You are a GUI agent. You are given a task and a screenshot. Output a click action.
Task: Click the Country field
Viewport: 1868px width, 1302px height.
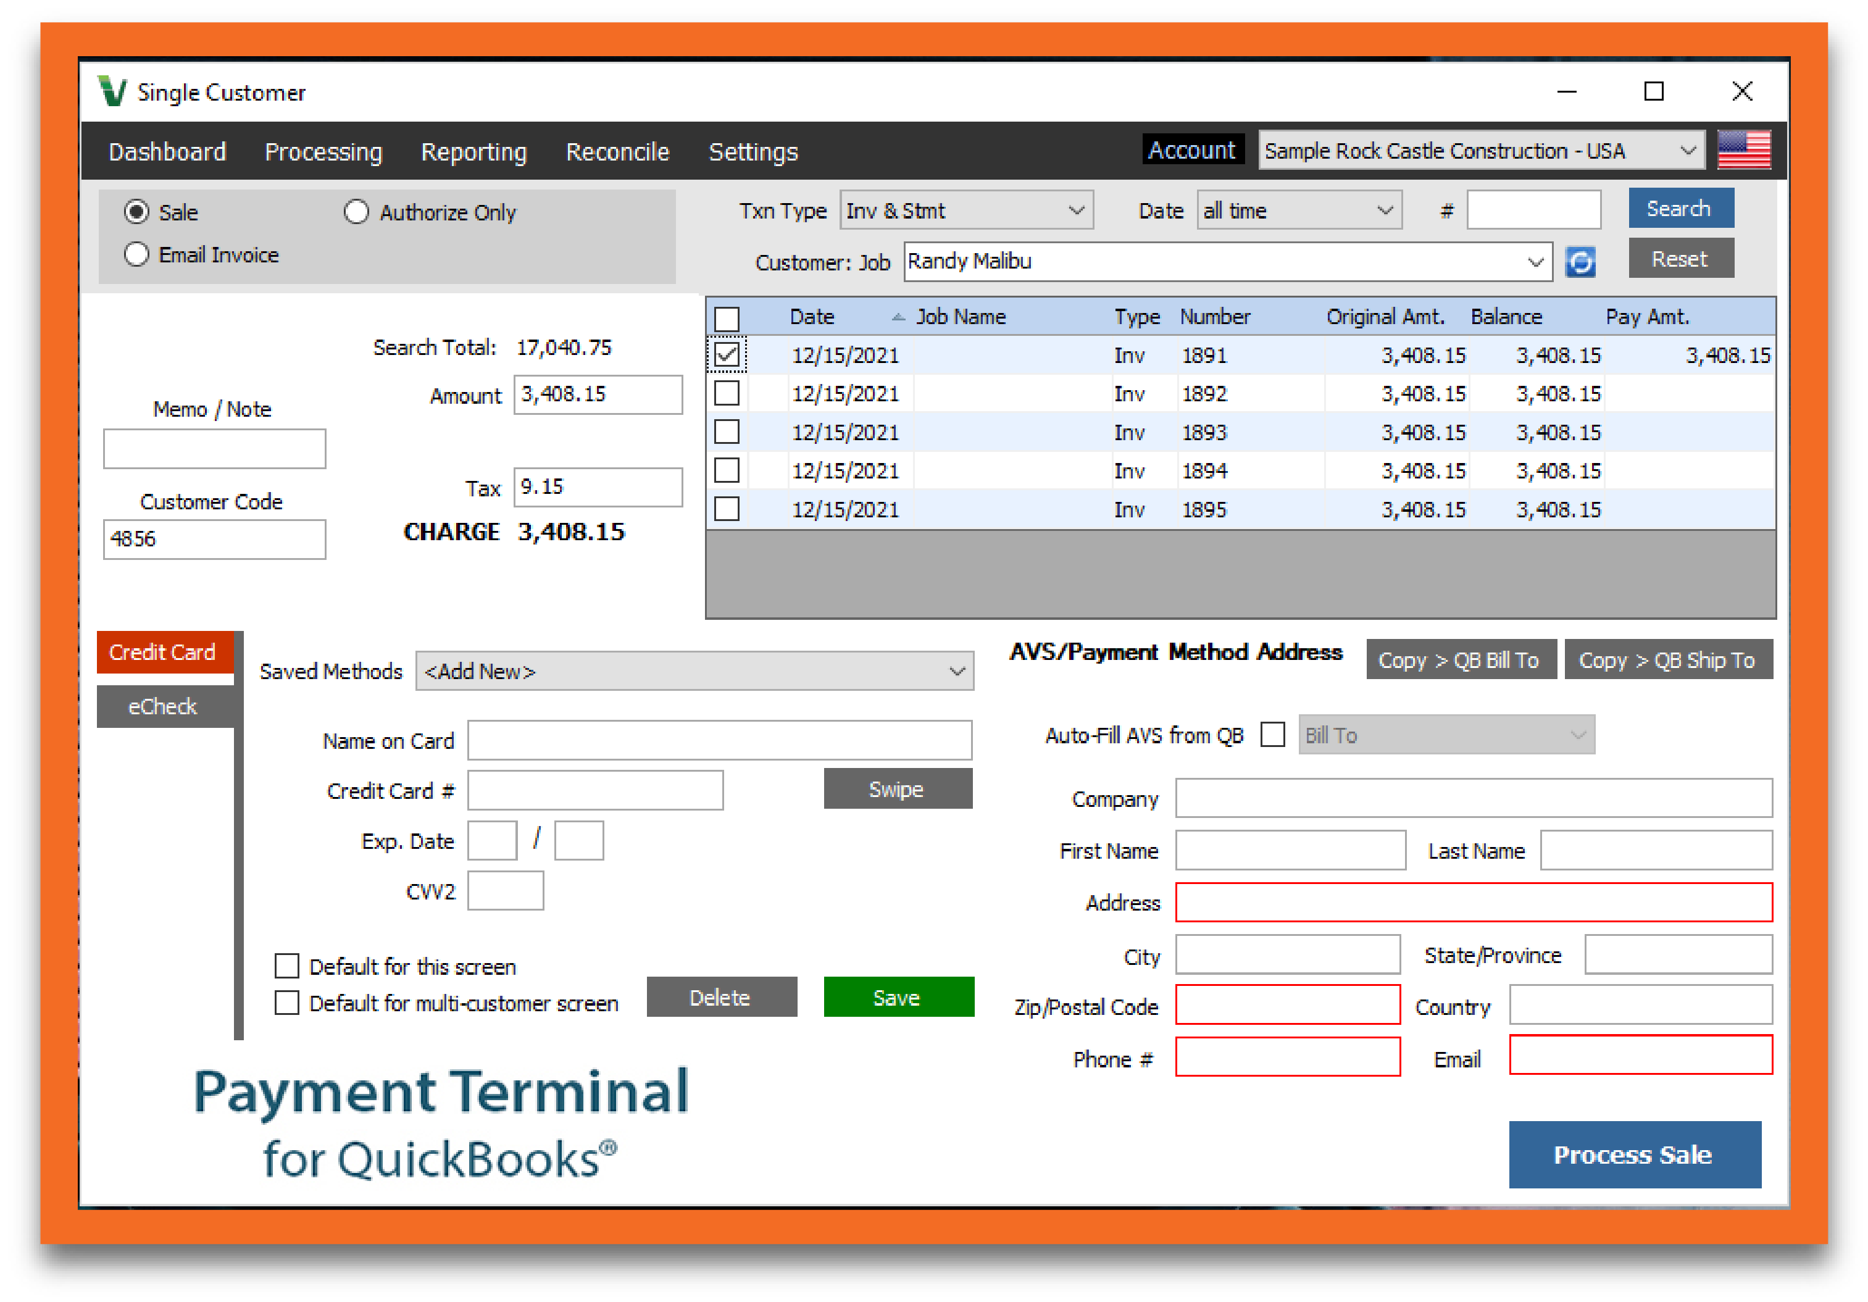(x=1640, y=1006)
